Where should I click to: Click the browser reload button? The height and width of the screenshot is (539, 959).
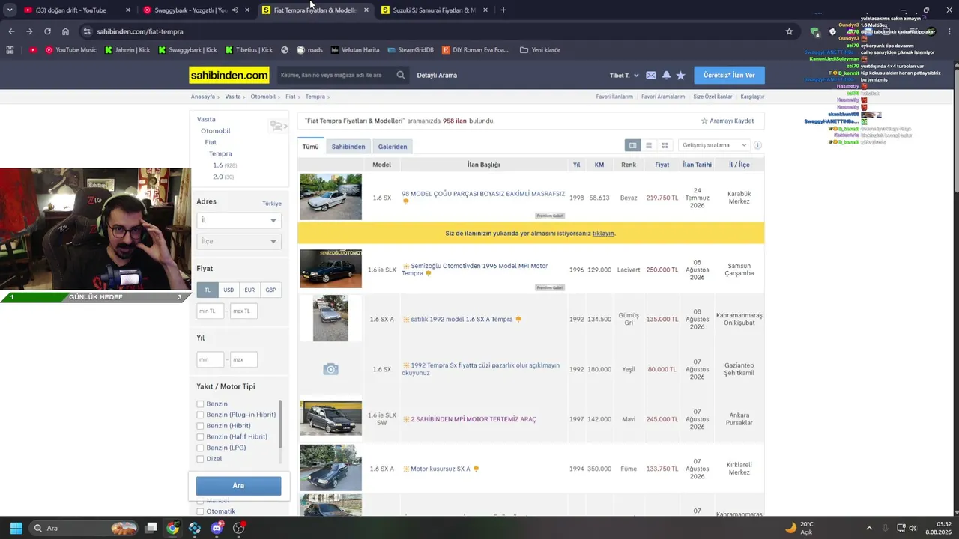(47, 31)
